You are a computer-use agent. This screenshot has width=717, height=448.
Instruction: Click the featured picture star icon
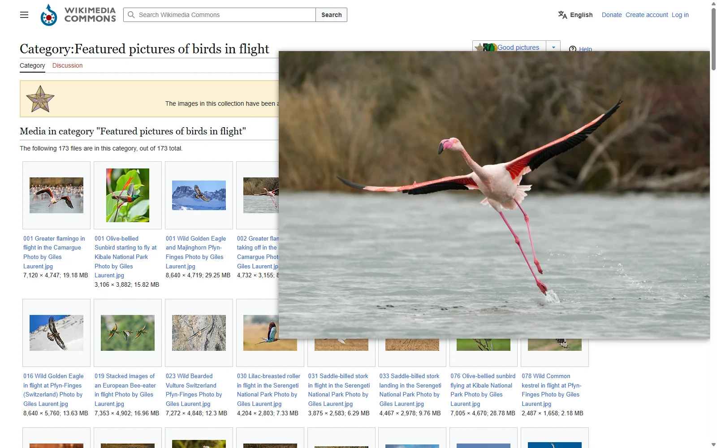tap(40, 99)
